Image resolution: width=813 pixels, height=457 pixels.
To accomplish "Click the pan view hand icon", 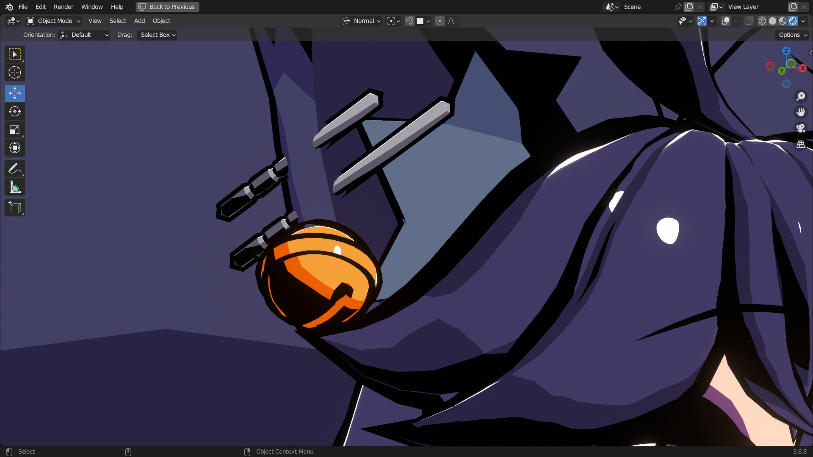I will (800, 112).
